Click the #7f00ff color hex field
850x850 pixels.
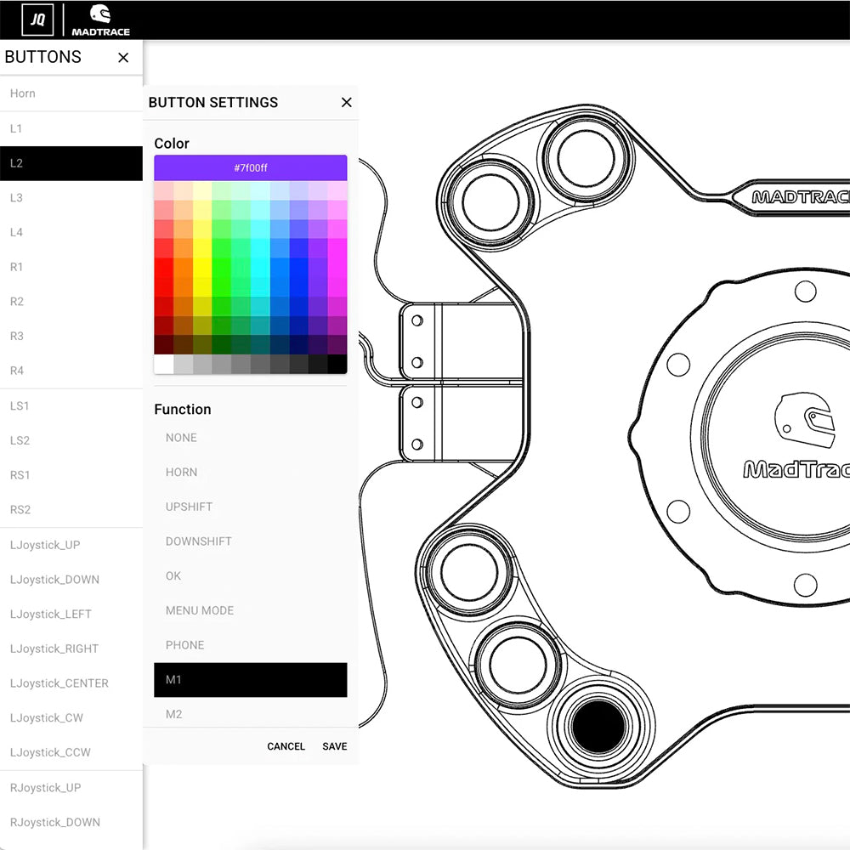tap(250, 167)
